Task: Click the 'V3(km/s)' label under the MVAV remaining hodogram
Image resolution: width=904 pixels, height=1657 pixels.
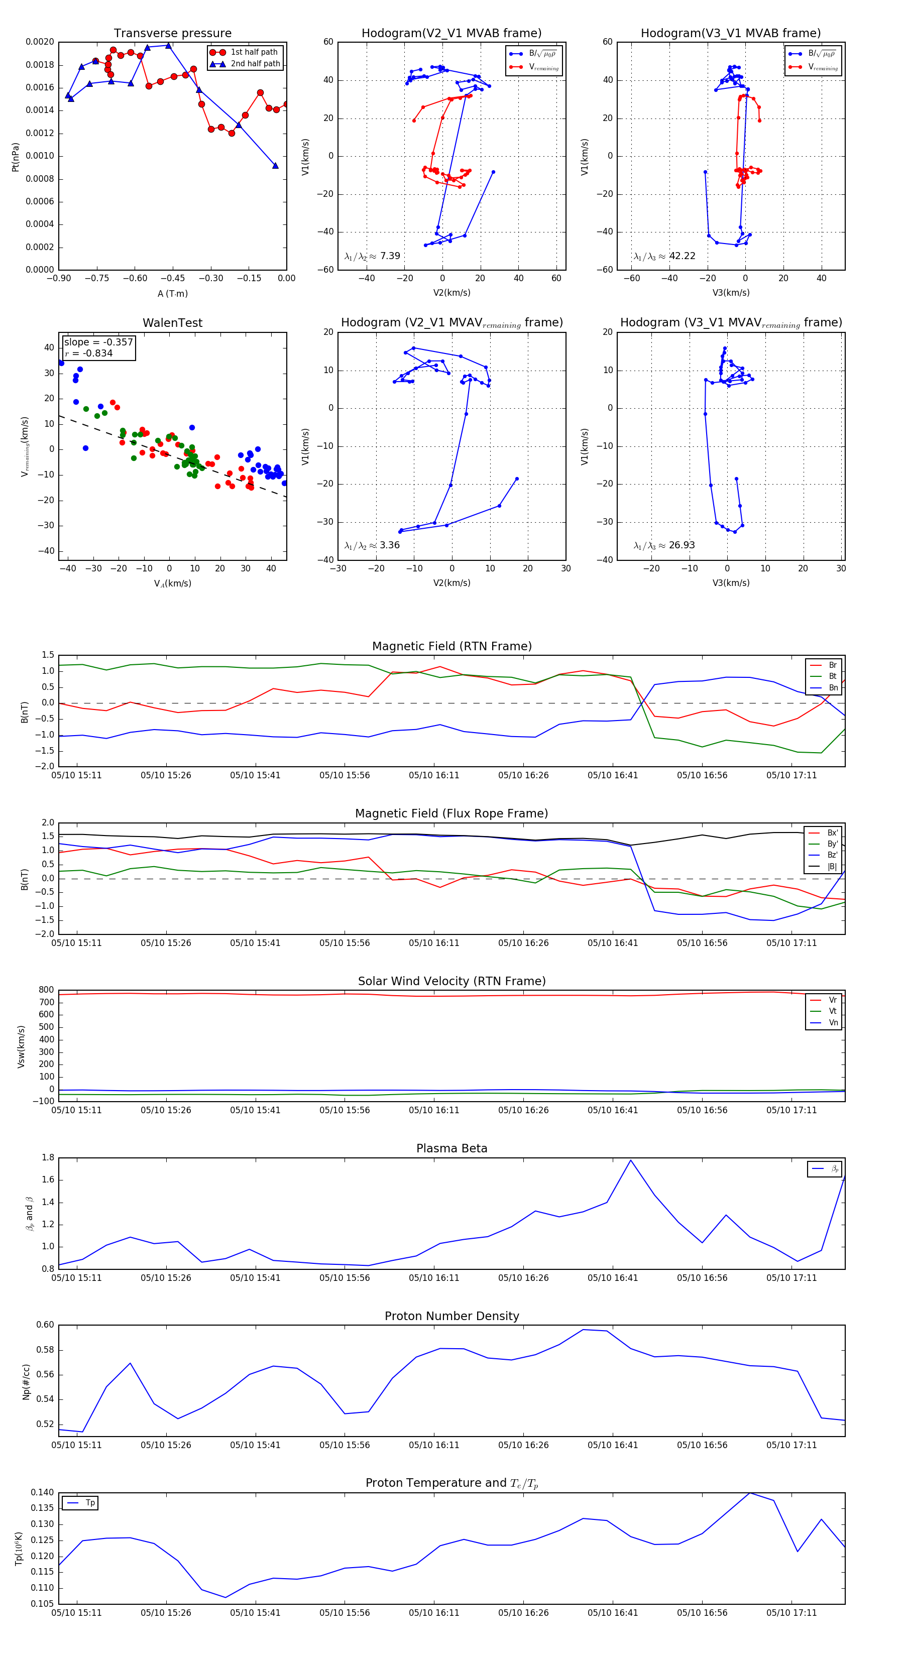Action: tap(731, 583)
